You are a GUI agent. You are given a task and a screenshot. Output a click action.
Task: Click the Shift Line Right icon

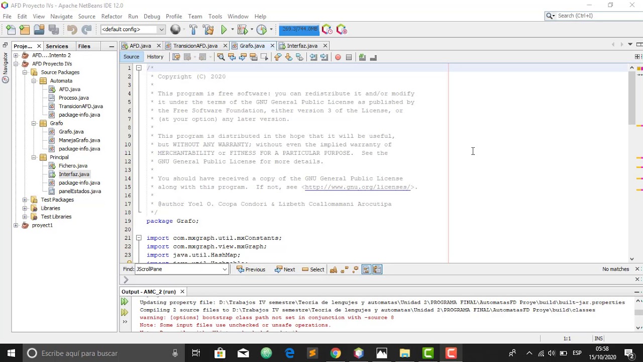(x=325, y=57)
